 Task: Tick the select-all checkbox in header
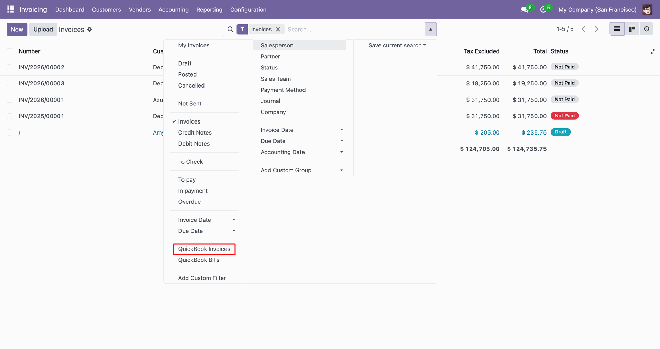(10, 51)
